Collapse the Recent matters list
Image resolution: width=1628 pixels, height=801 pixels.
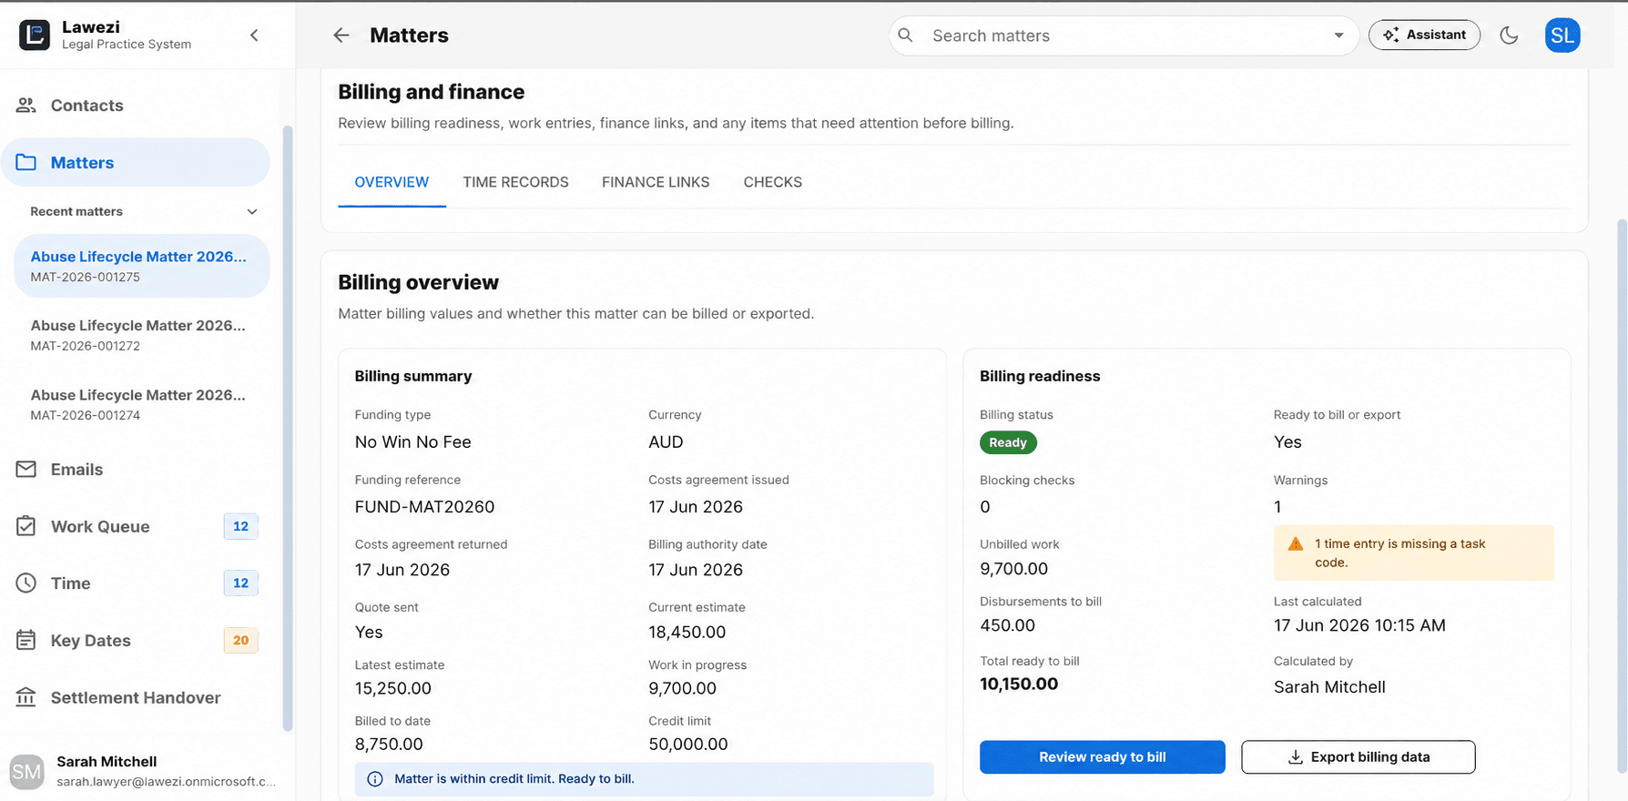point(252,212)
